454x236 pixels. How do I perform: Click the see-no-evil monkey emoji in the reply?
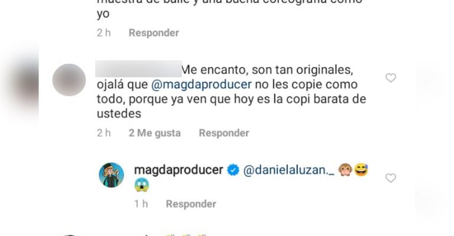coord(345,170)
